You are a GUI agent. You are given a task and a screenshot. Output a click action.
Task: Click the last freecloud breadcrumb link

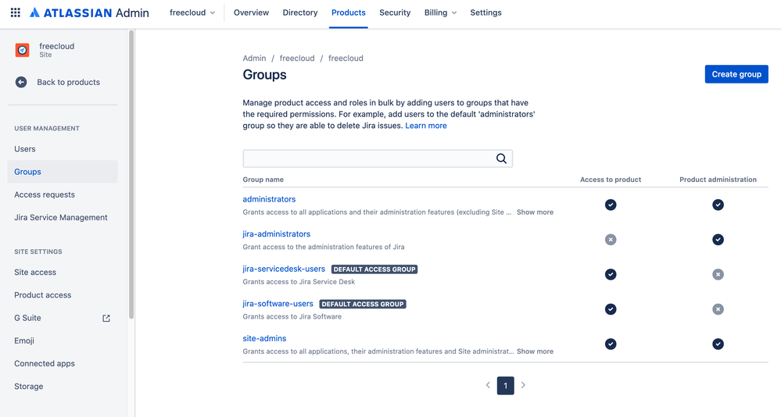click(346, 59)
